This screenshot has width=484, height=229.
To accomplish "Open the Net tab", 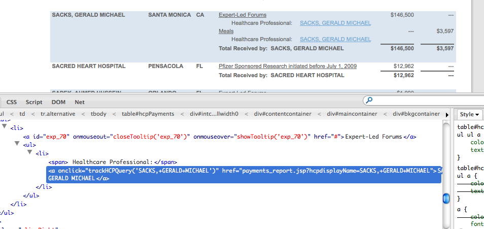I will tap(79, 102).
